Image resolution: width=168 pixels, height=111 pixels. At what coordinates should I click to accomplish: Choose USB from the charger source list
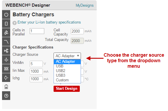pyautogui.click(x=67, y=66)
